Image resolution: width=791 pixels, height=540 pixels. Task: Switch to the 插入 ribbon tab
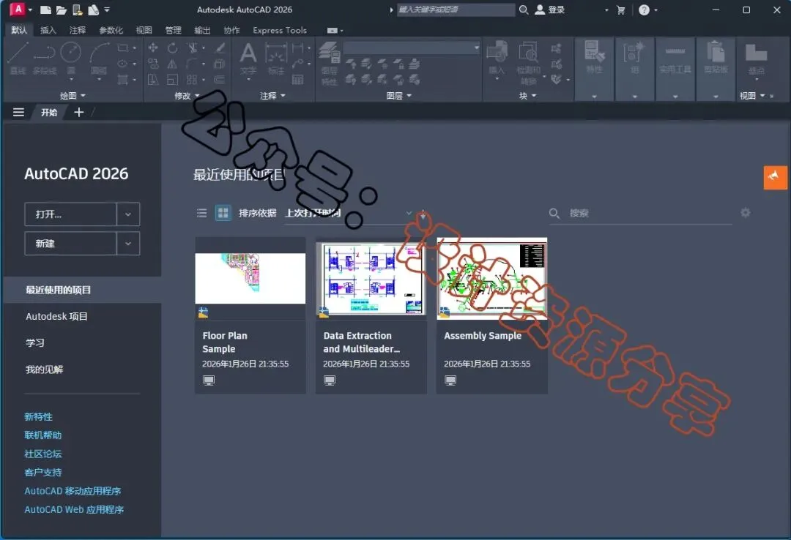tap(48, 30)
